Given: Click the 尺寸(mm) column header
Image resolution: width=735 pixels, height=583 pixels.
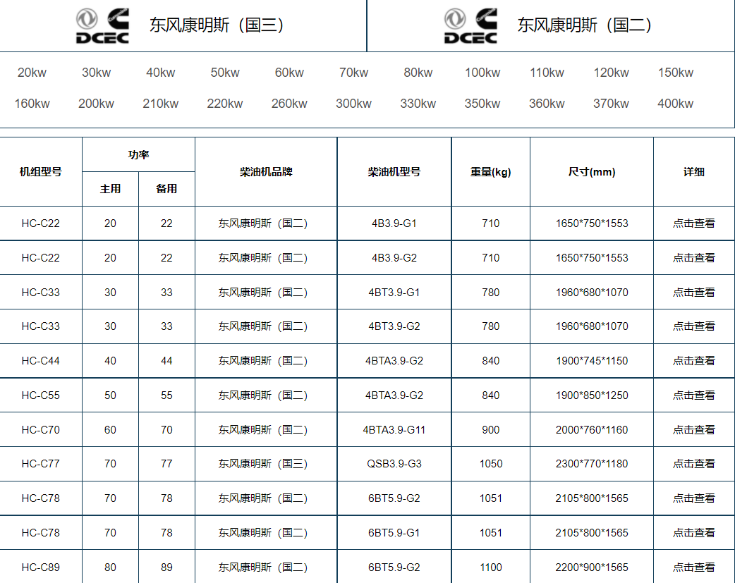Looking at the screenshot, I should 592,172.
